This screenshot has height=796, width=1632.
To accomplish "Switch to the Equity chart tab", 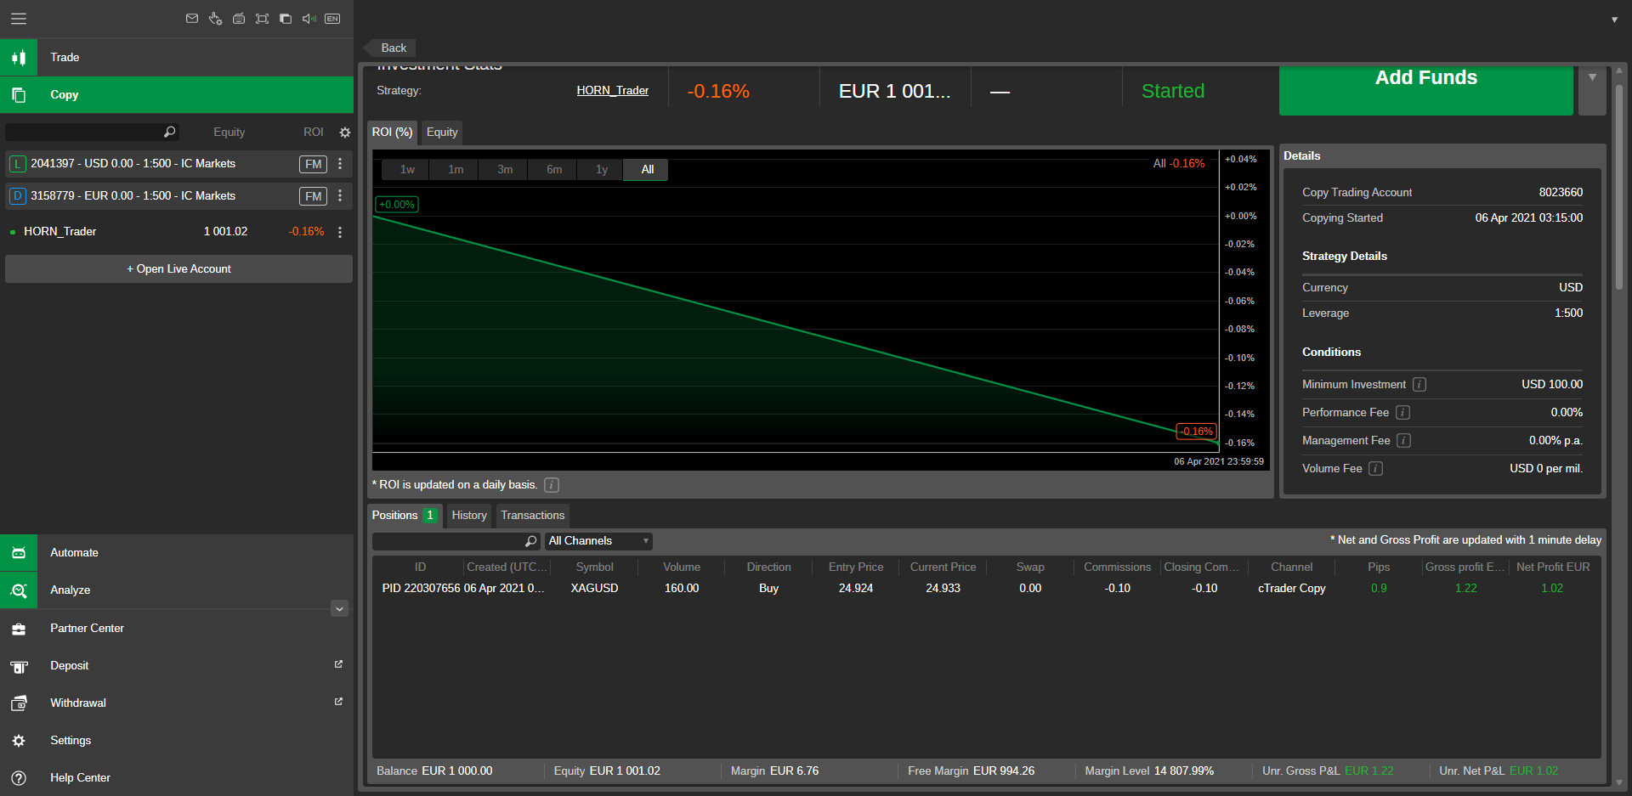I will (x=441, y=133).
